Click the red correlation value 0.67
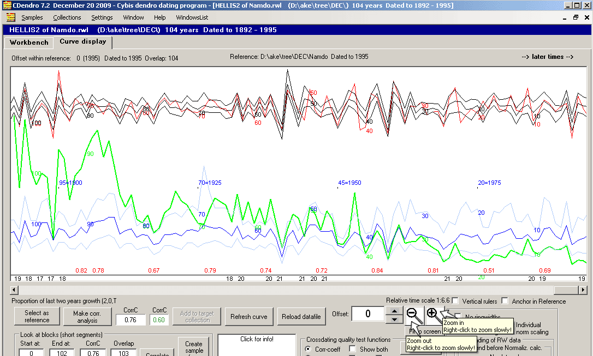 point(153,270)
